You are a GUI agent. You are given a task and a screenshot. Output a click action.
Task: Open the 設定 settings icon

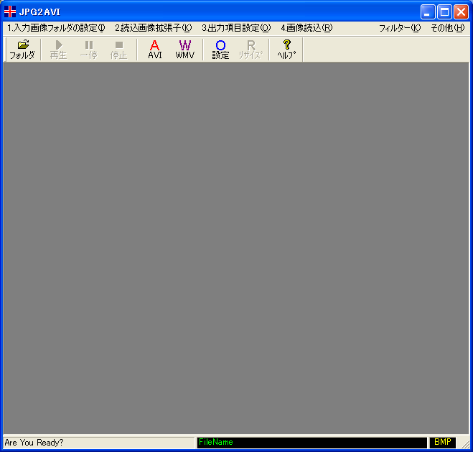pos(220,50)
